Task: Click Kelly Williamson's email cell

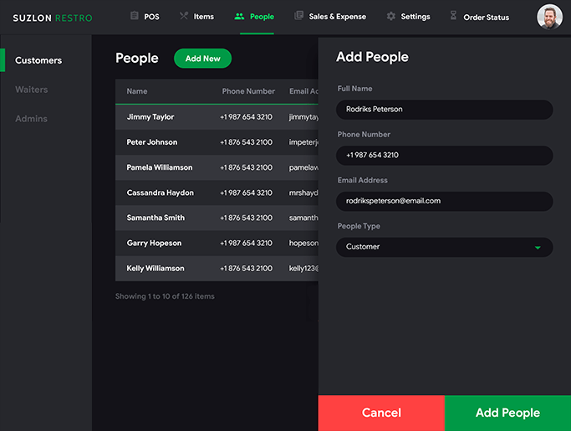Action: pyautogui.click(x=303, y=269)
